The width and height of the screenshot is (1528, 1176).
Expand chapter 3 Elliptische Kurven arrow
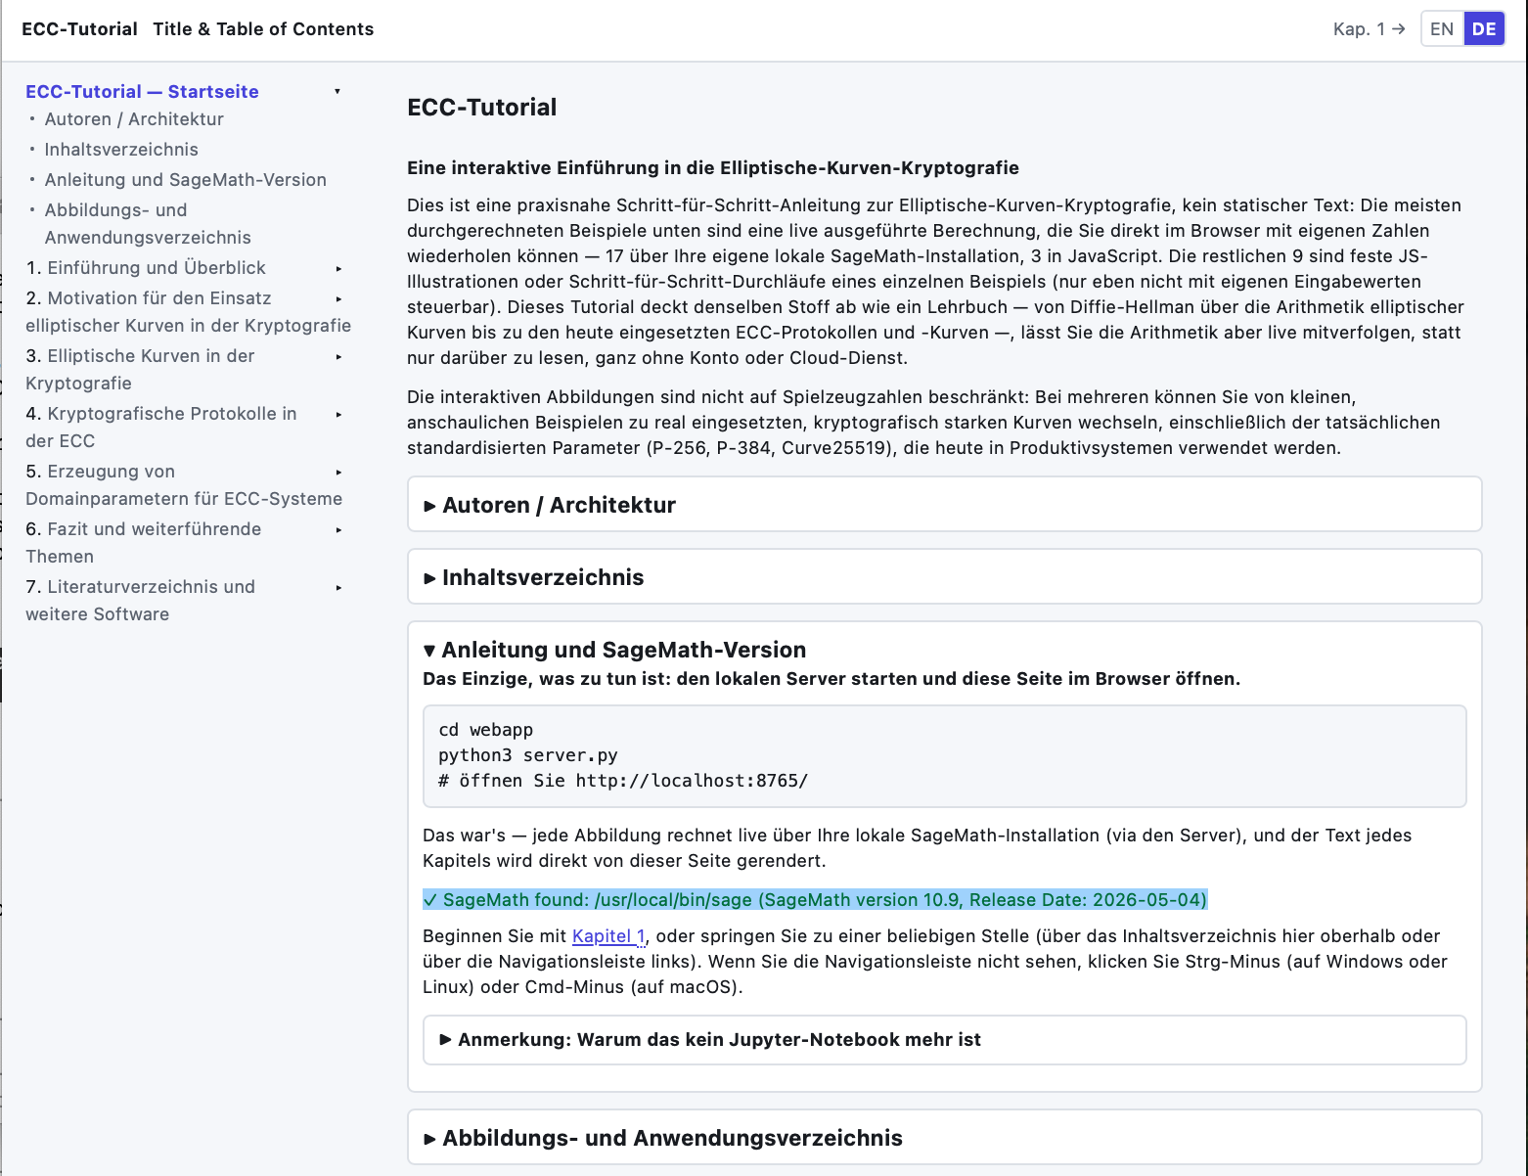[338, 357]
